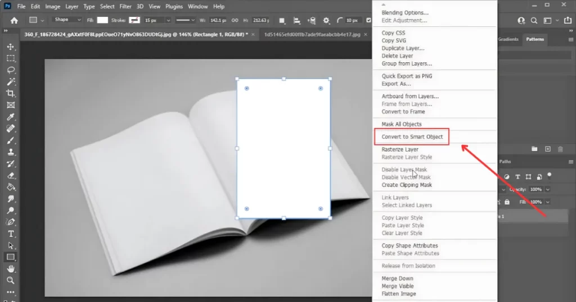Select the History Brush tool
576x302 pixels.
coord(11,163)
